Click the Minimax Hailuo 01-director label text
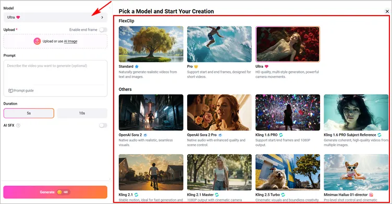This screenshot has width=392, height=204. click(346, 195)
